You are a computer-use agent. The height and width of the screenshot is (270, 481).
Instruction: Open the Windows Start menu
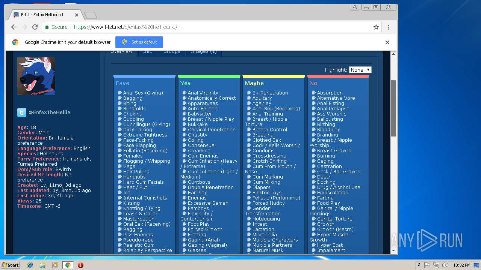10,265
